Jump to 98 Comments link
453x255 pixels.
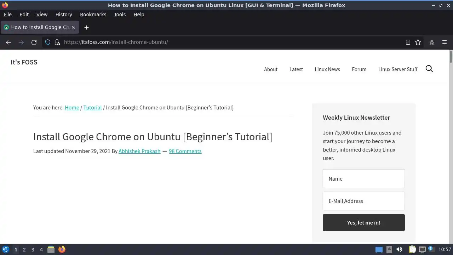[x=185, y=151]
